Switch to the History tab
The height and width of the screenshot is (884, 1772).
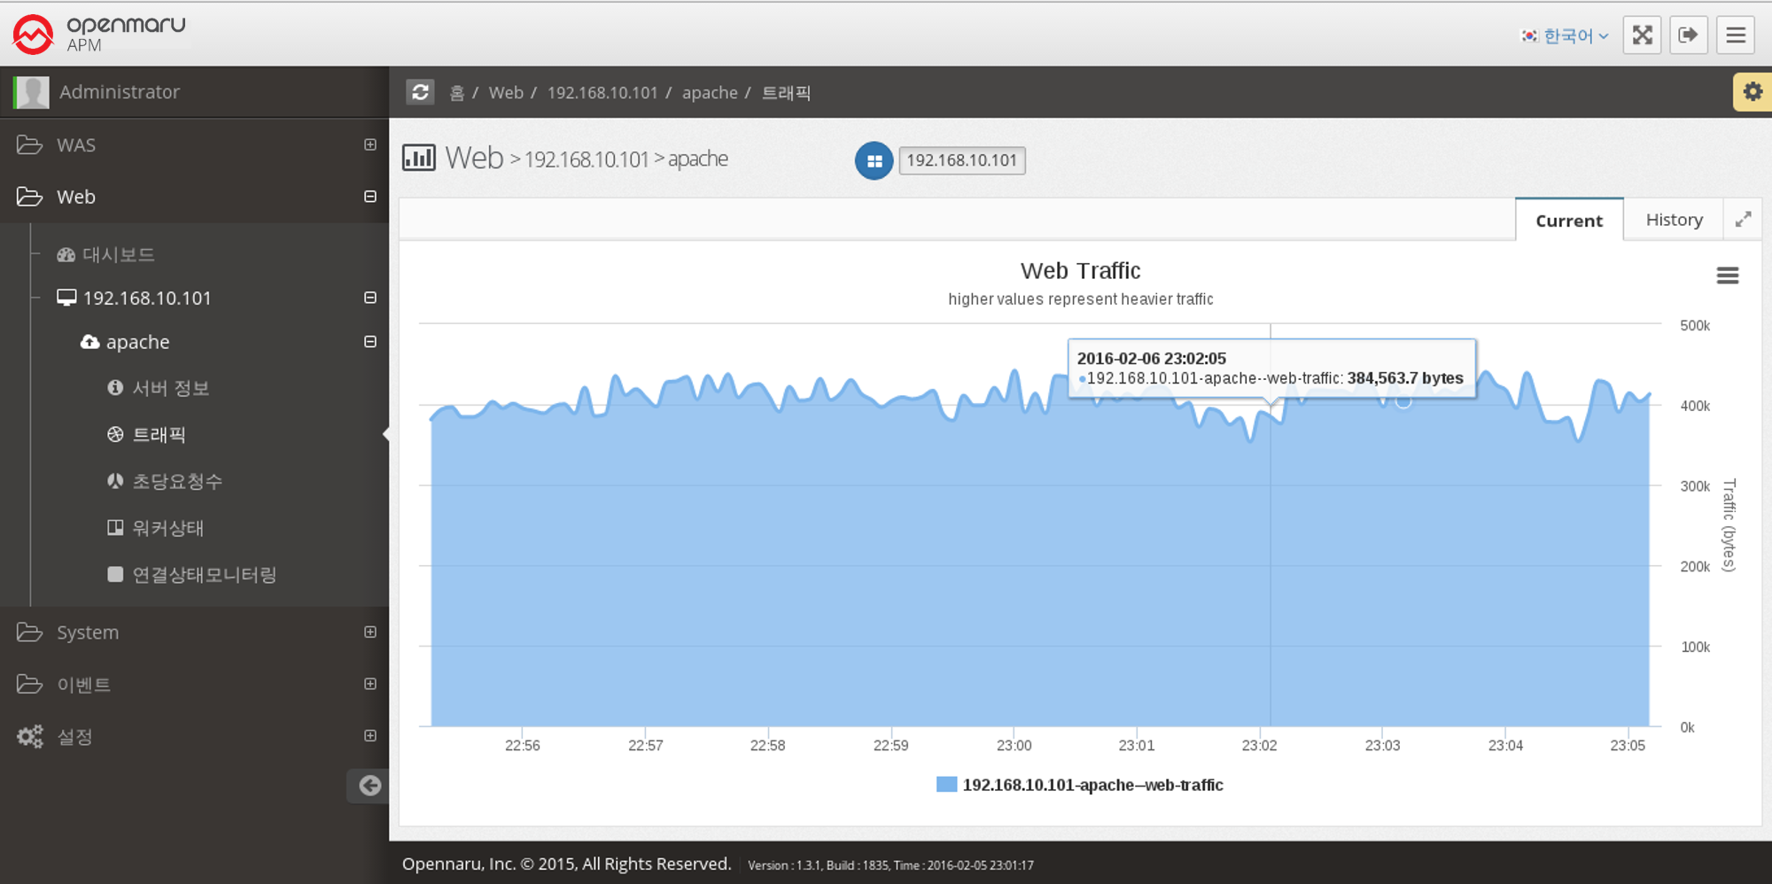tap(1673, 220)
